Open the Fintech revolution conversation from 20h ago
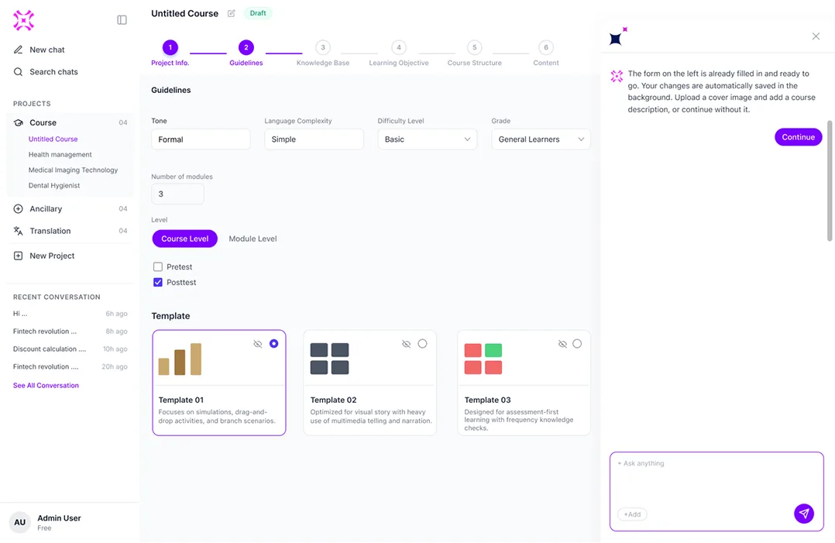 pyautogui.click(x=70, y=366)
